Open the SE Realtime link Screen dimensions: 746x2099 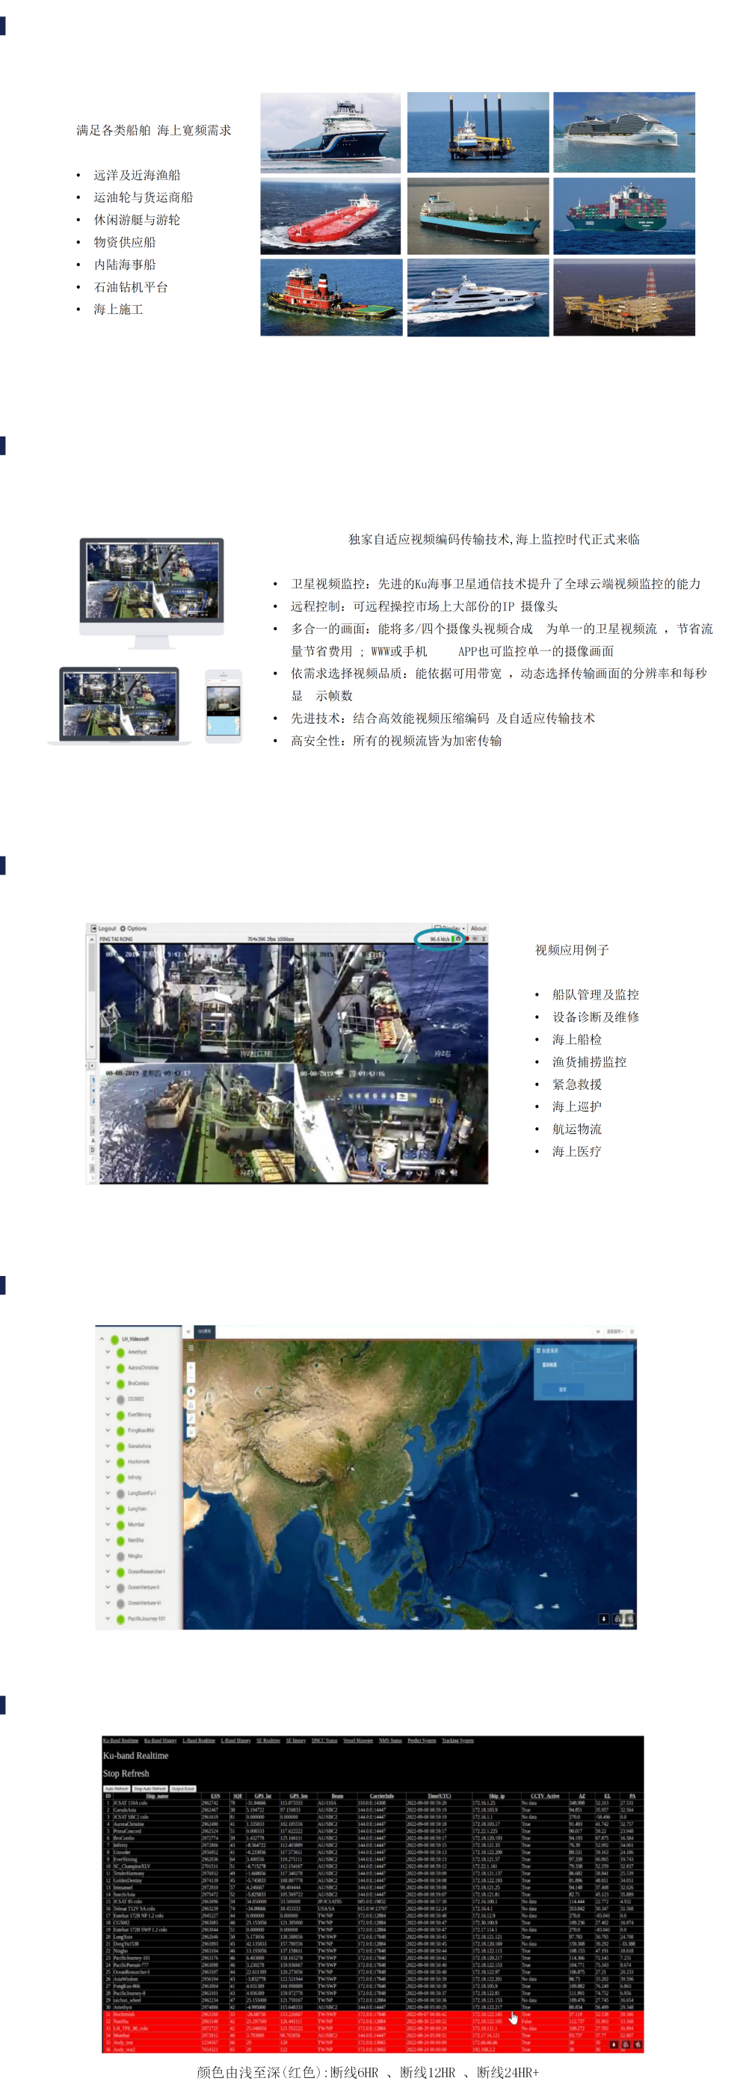269,1741
